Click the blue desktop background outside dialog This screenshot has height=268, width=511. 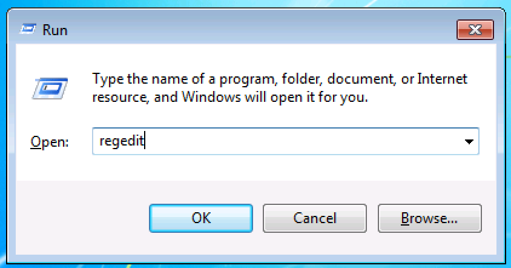click(508, 130)
